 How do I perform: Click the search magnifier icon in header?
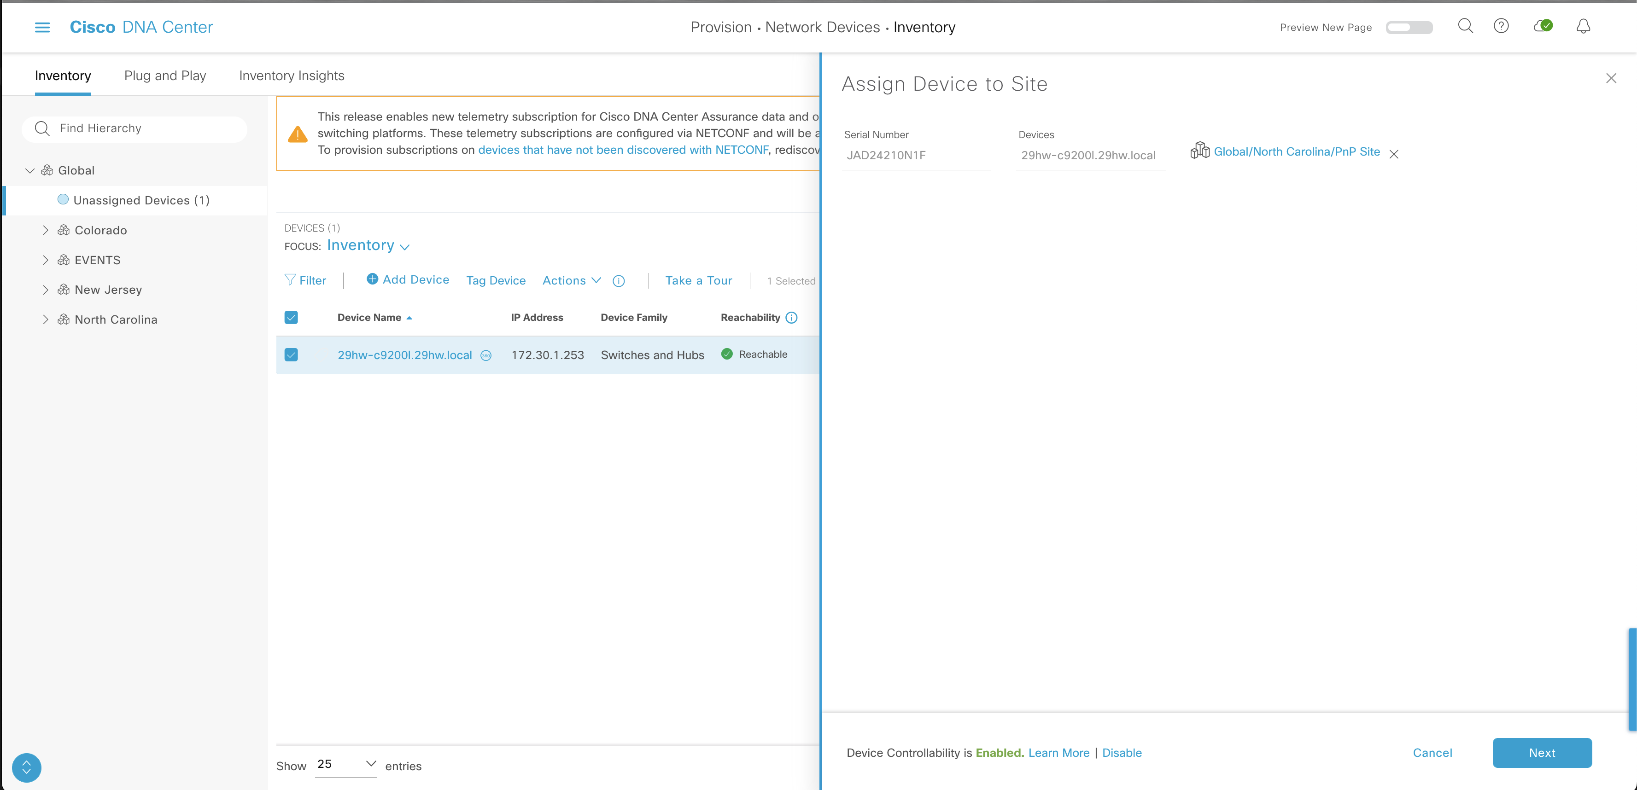pos(1465,26)
